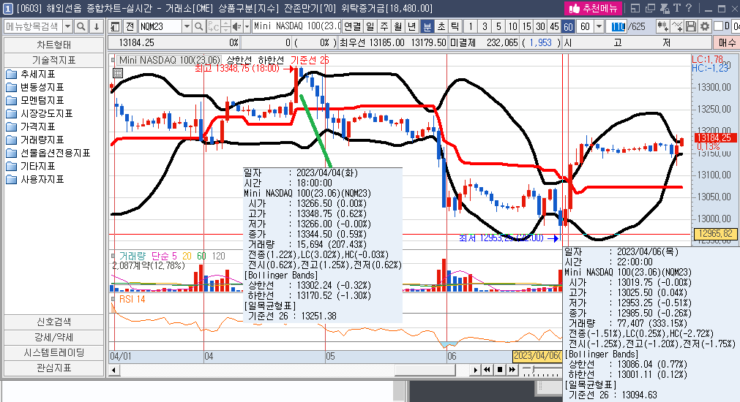Click the window layout icon in title bar

(635, 8)
